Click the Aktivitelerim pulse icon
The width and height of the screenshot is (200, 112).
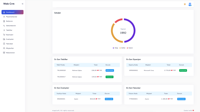click(4, 26)
